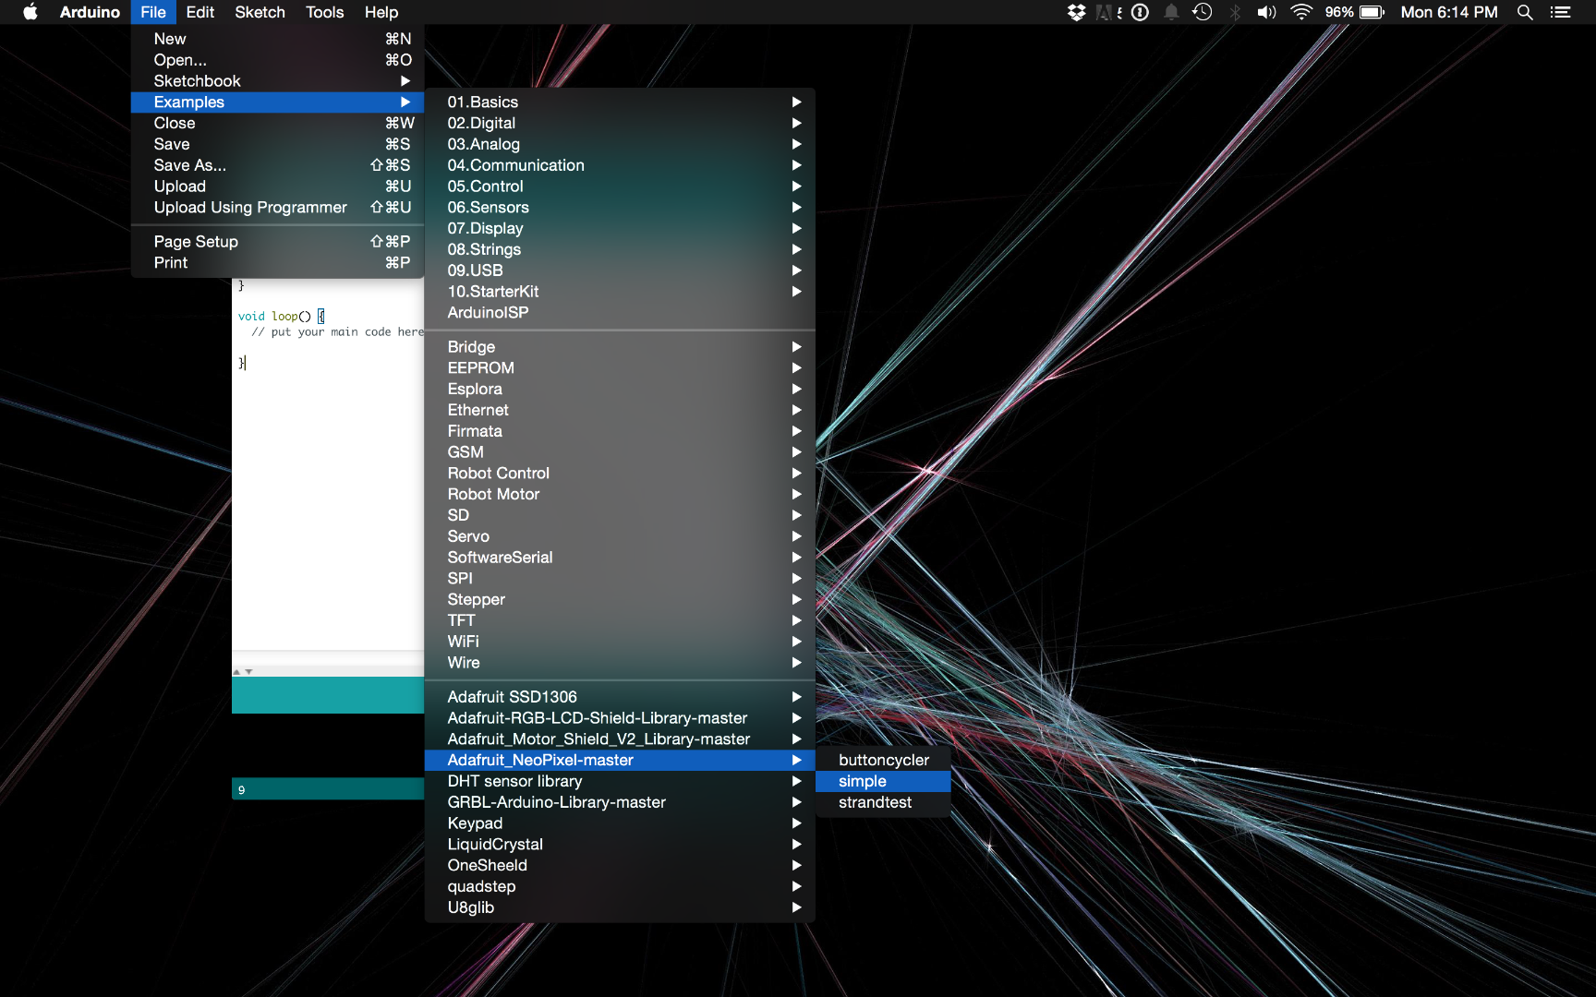Click the 1Password-style circle icon
The image size is (1596, 997).
(x=1141, y=12)
